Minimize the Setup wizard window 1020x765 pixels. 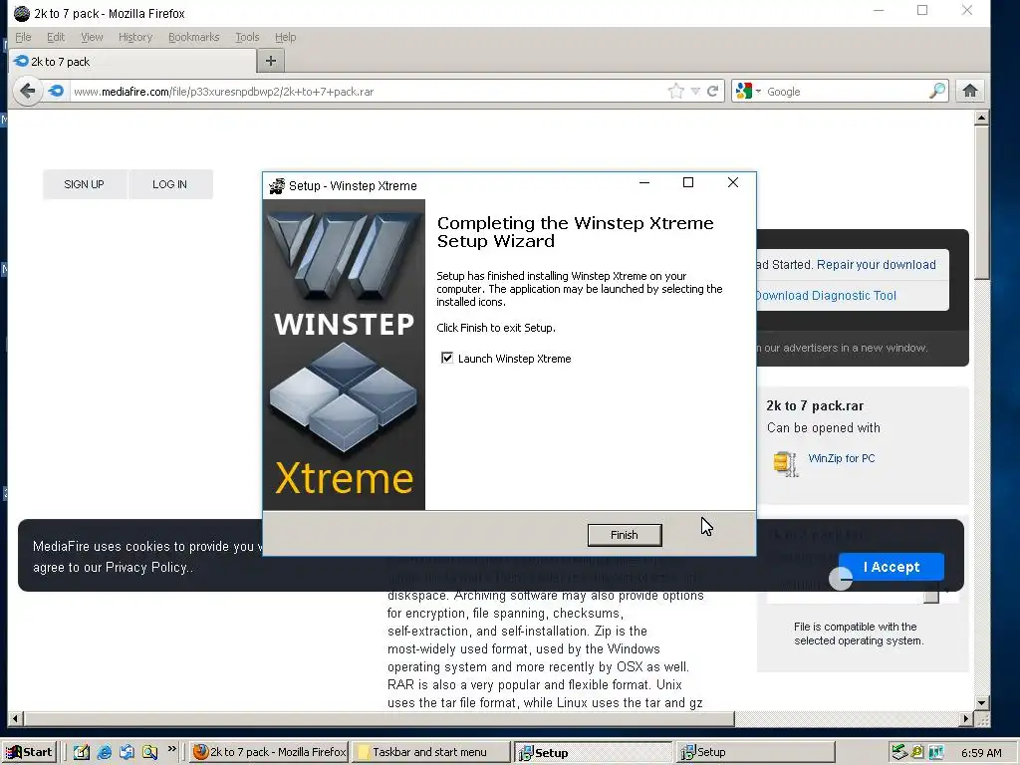click(644, 183)
